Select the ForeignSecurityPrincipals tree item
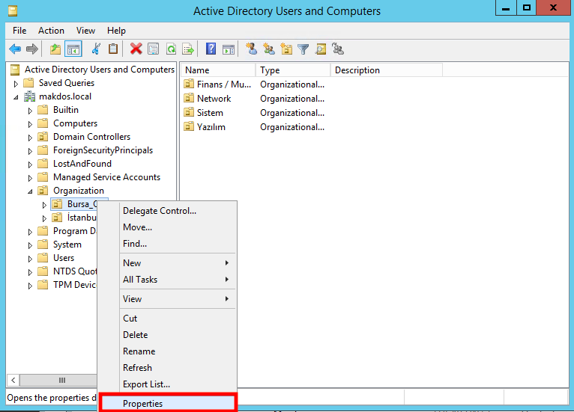 (x=103, y=150)
